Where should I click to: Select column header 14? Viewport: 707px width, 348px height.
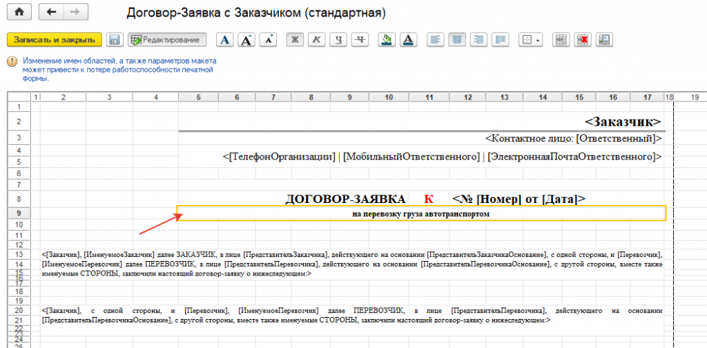pyautogui.click(x=543, y=97)
